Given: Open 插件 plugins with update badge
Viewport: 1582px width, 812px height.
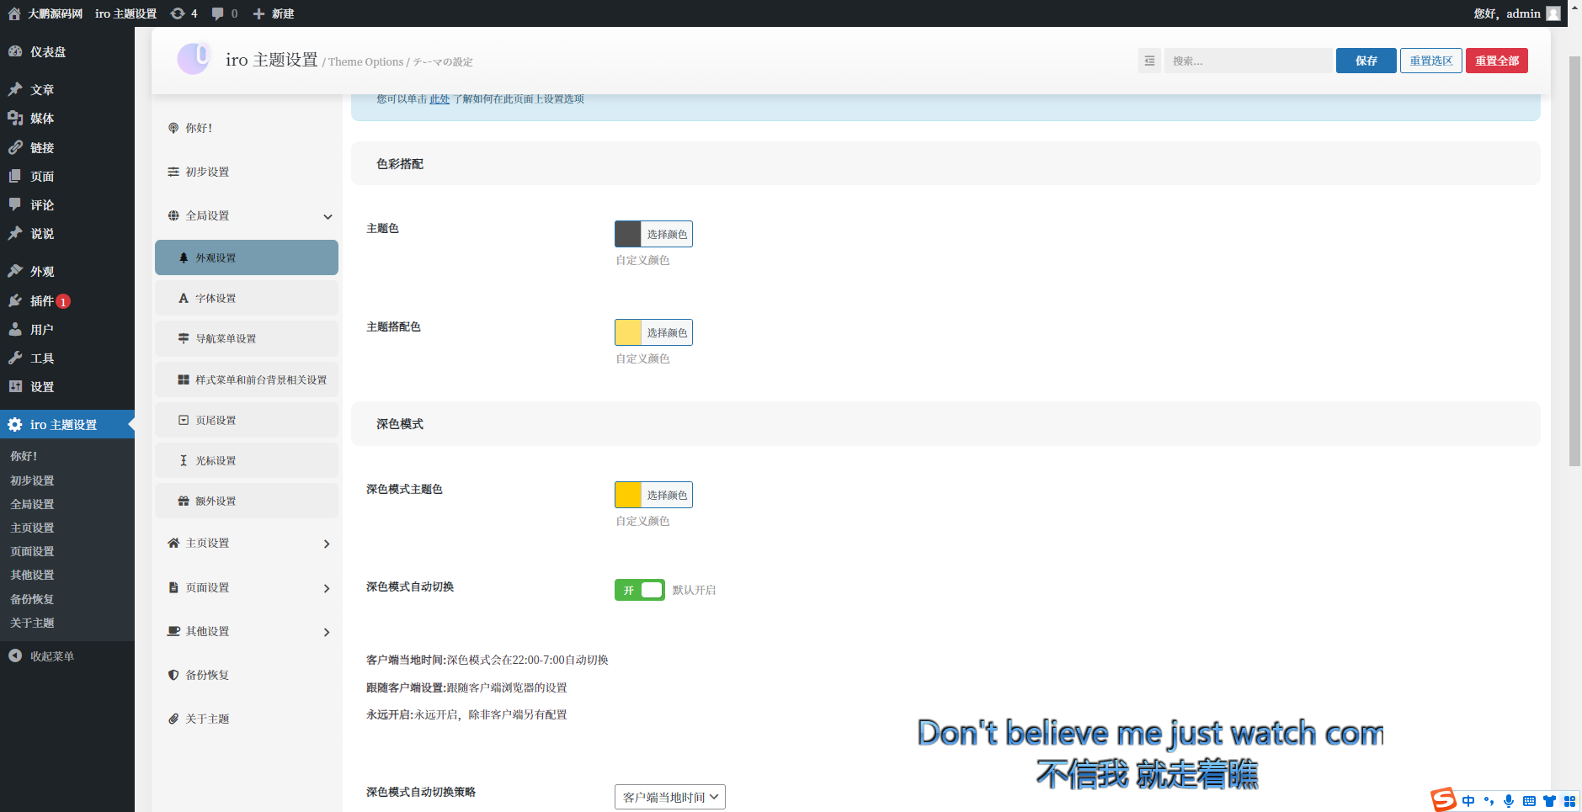Looking at the screenshot, I should click(x=42, y=301).
